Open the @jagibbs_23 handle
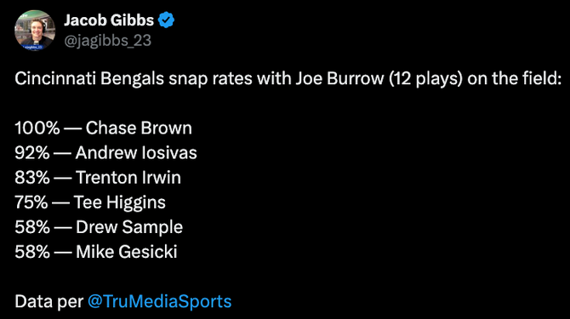 [107, 40]
